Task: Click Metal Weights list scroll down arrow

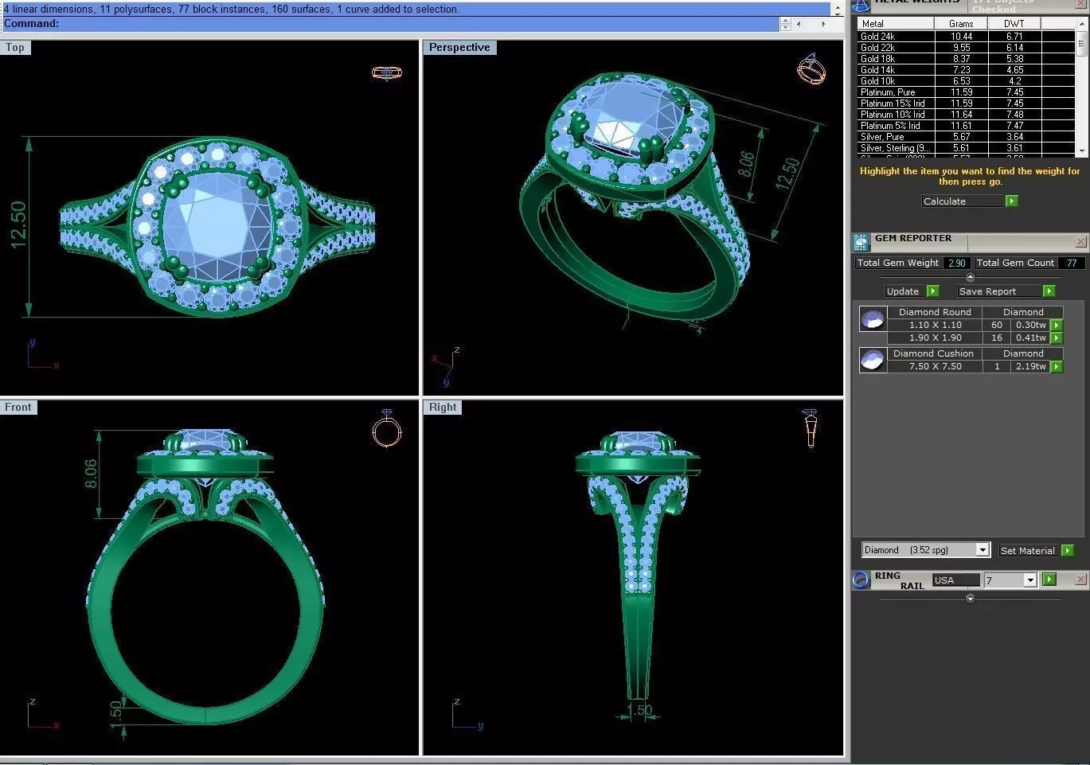Action: click(1081, 150)
